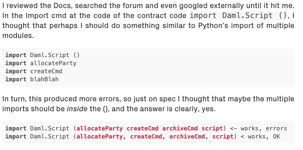Click the bold 'import' keyword on last code line
Viewport: 303px width, 150px height.
16,137
